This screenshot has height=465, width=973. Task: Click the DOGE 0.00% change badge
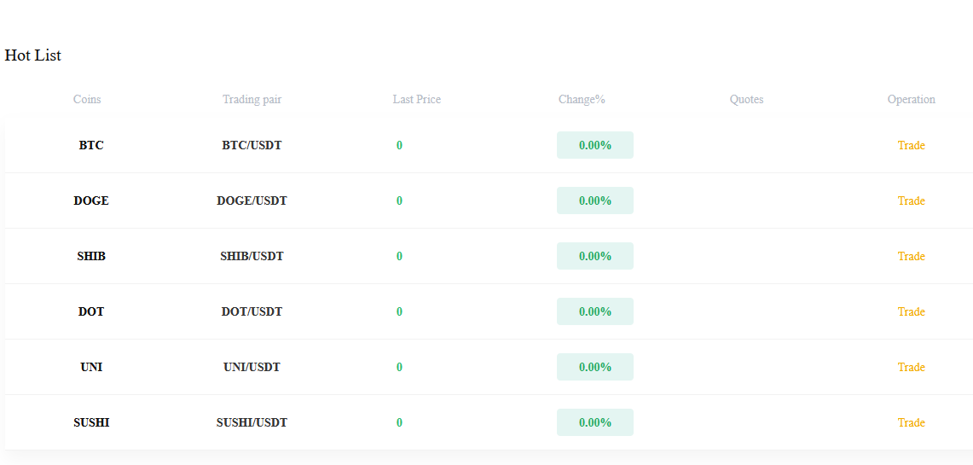tap(594, 201)
